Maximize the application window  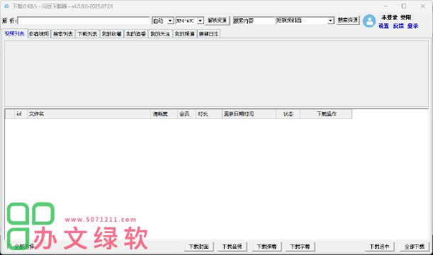(404, 6)
